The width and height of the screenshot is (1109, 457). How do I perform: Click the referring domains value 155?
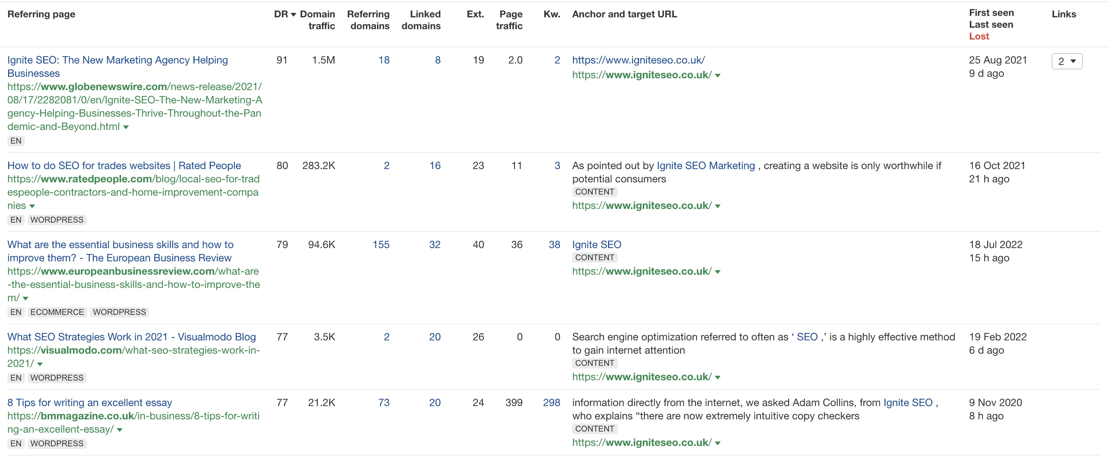[381, 244]
